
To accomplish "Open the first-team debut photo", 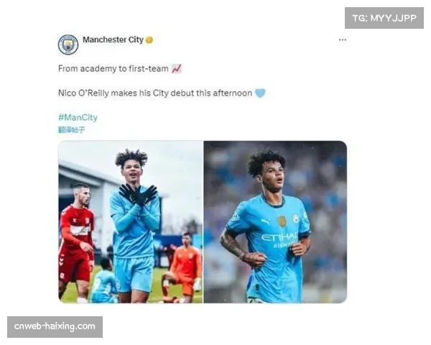I will click(275, 222).
